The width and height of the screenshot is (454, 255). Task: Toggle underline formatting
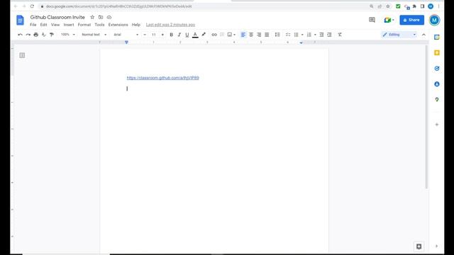click(x=187, y=35)
